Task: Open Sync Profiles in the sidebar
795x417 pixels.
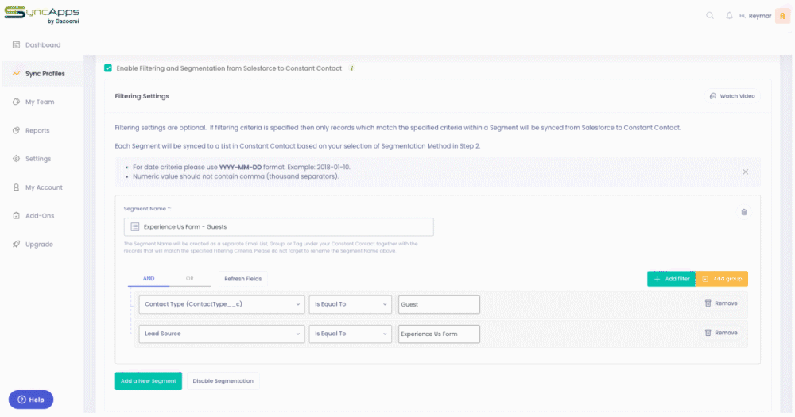Action: (x=43, y=73)
